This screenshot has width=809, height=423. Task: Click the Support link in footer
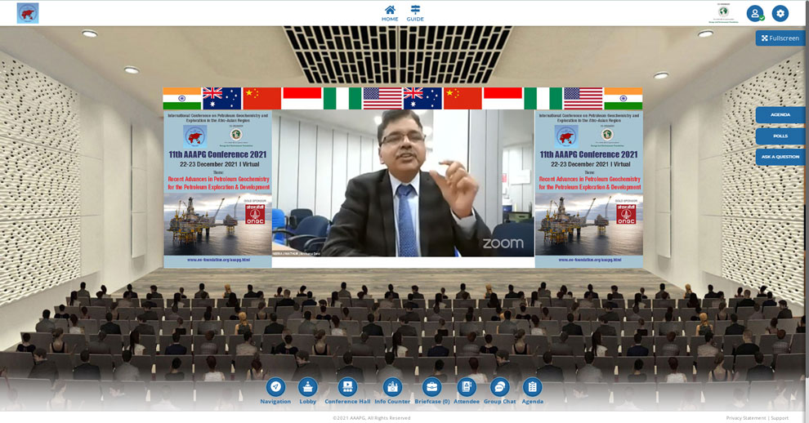780,418
